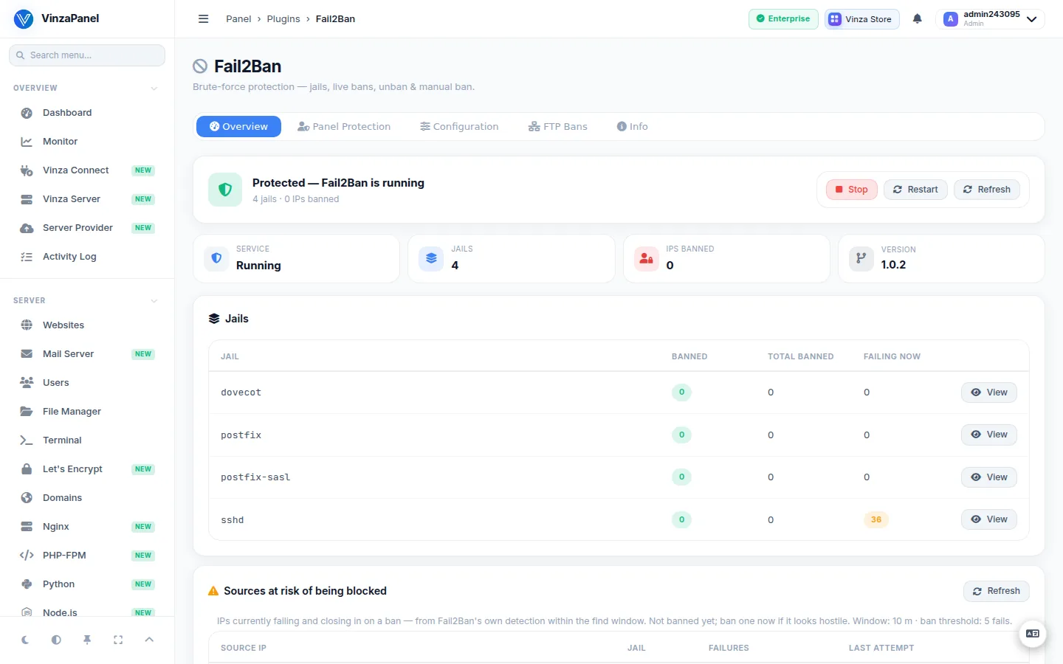Open the Dashboard sidebar item

pyautogui.click(x=87, y=113)
